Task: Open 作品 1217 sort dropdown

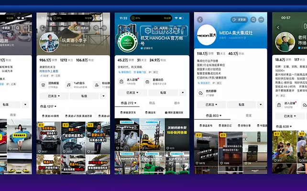Action: (x=48, y=106)
